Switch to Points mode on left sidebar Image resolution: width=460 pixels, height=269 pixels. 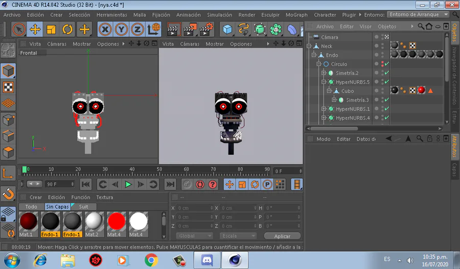[8, 120]
